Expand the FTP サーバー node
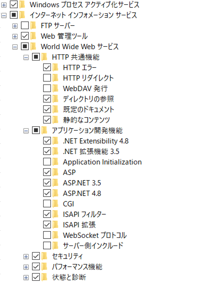 (x=15, y=26)
